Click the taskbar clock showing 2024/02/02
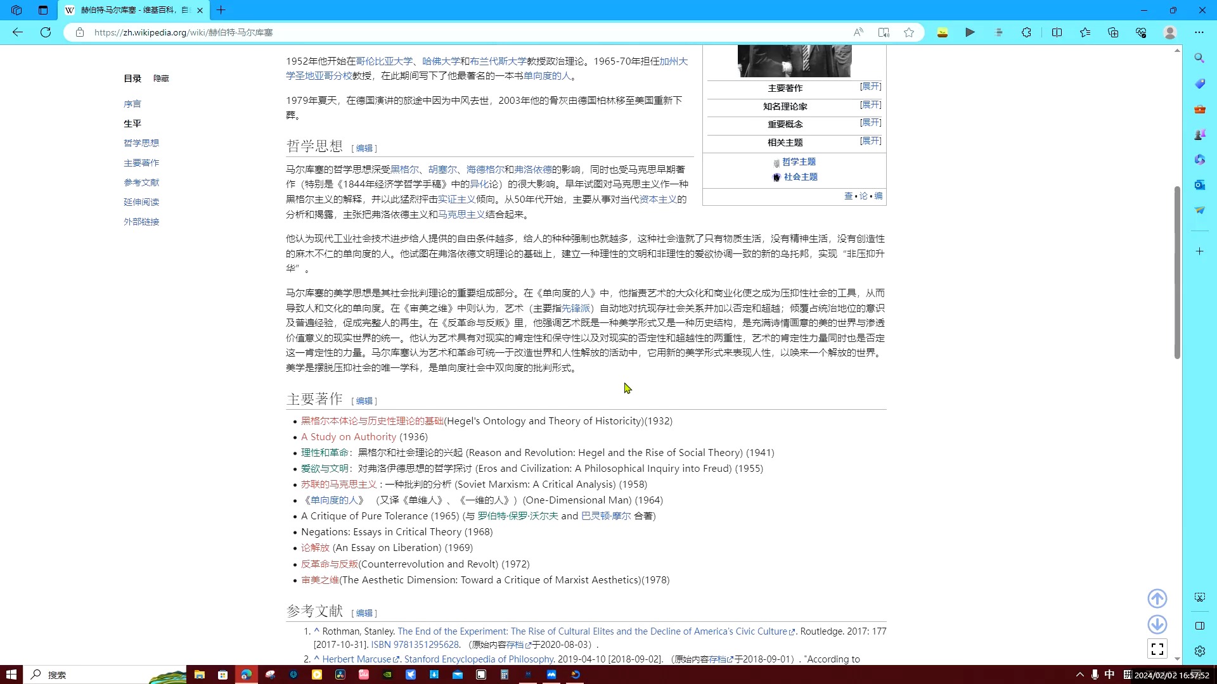This screenshot has height=684, width=1217. coord(1171,675)
